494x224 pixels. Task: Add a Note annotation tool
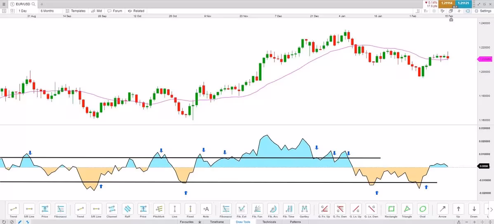coord(206,209)
